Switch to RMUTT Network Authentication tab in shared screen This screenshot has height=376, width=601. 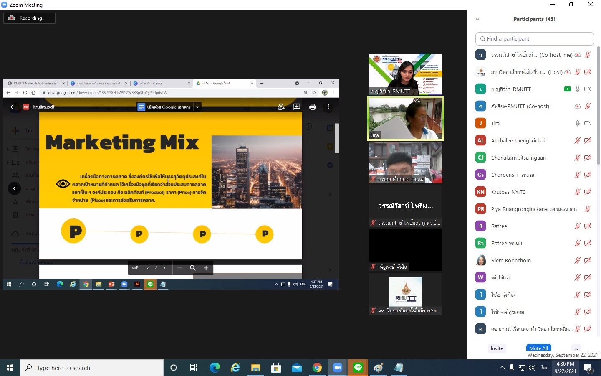(x=36, y=83)
